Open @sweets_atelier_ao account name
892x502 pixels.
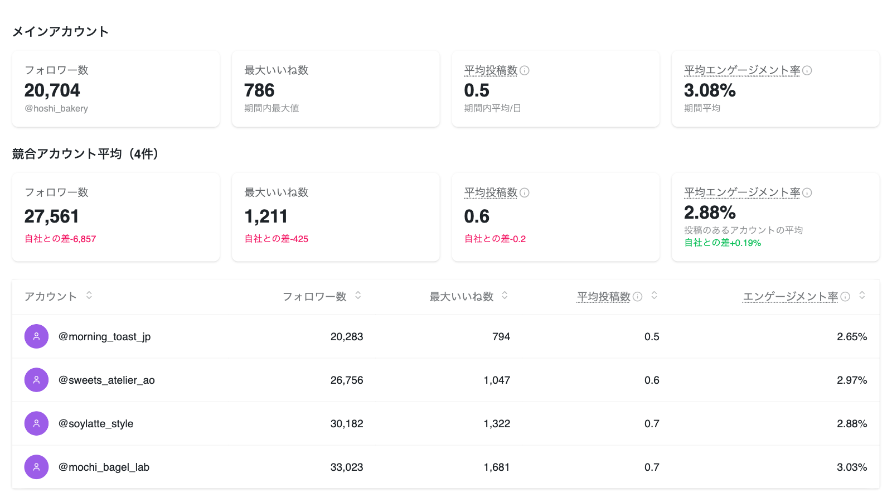coord(106,380)
